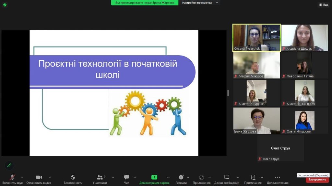This screenshot has height=186, width=332.
Task: Open Reactions (Реакции) smiley icon
Action: [x=181, y=177]
